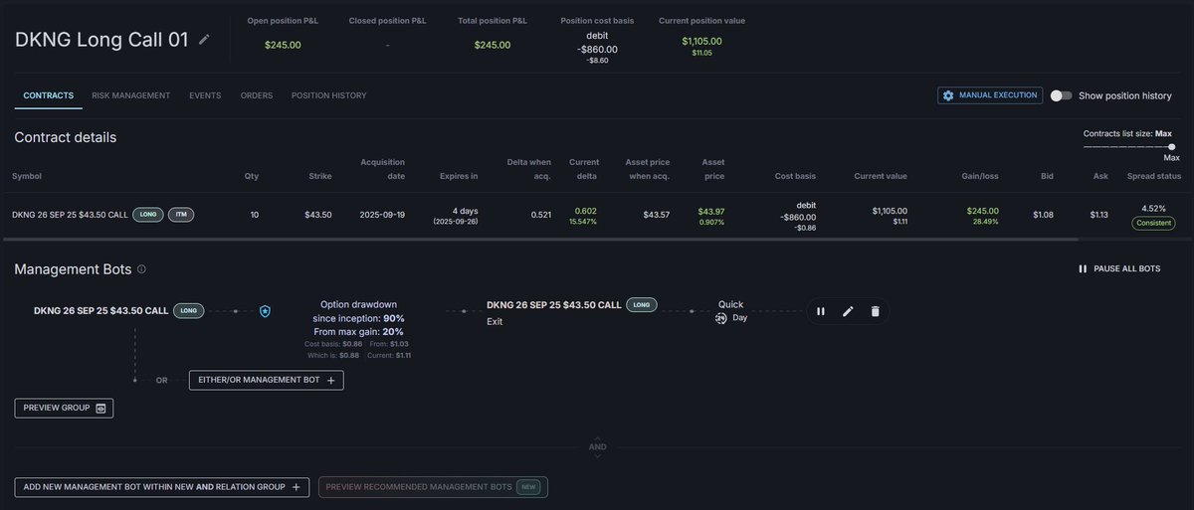Click the pause icon on Pause All Bots

pos(1083,268)
